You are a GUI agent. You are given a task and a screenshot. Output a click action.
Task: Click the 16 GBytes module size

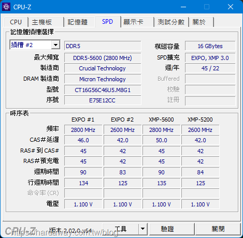tap(210, 46)
